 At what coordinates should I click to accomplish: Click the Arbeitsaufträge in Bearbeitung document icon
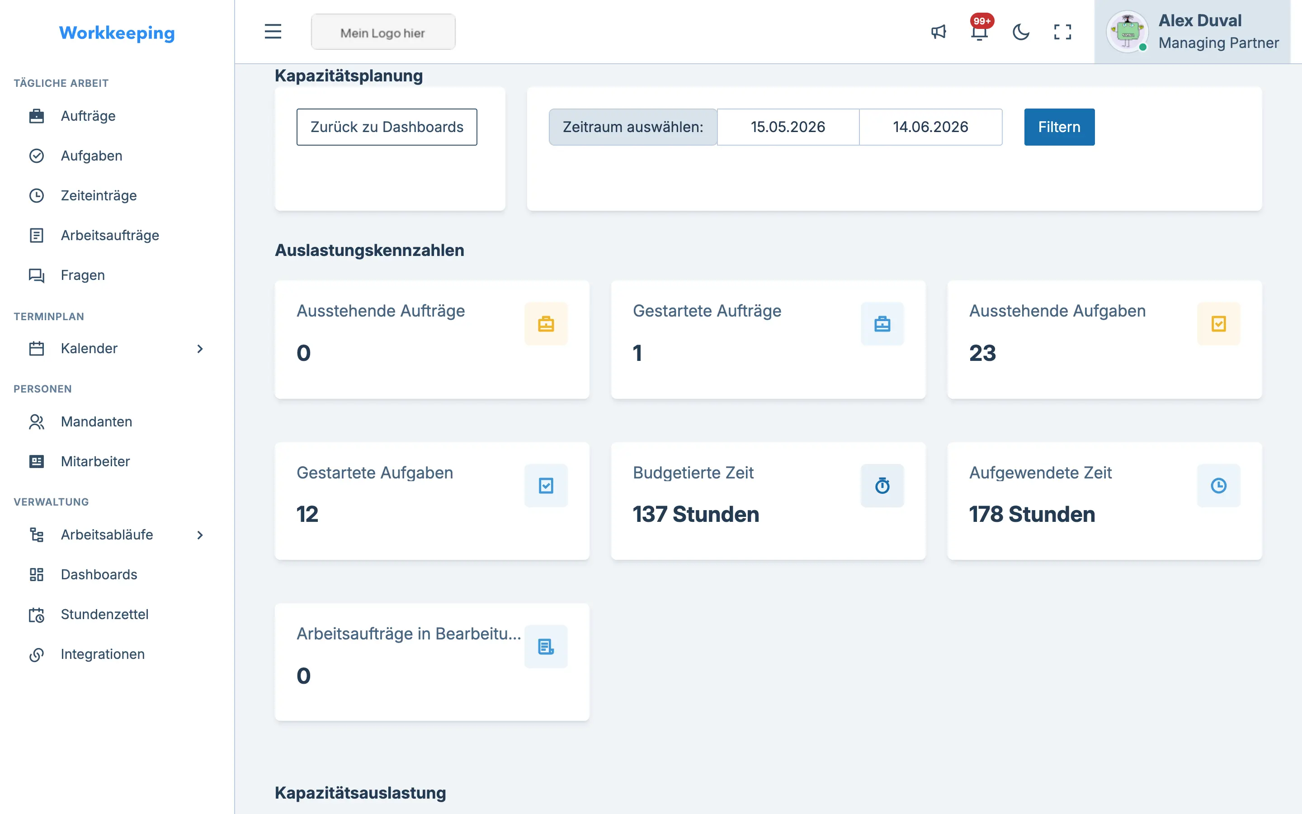546,647
